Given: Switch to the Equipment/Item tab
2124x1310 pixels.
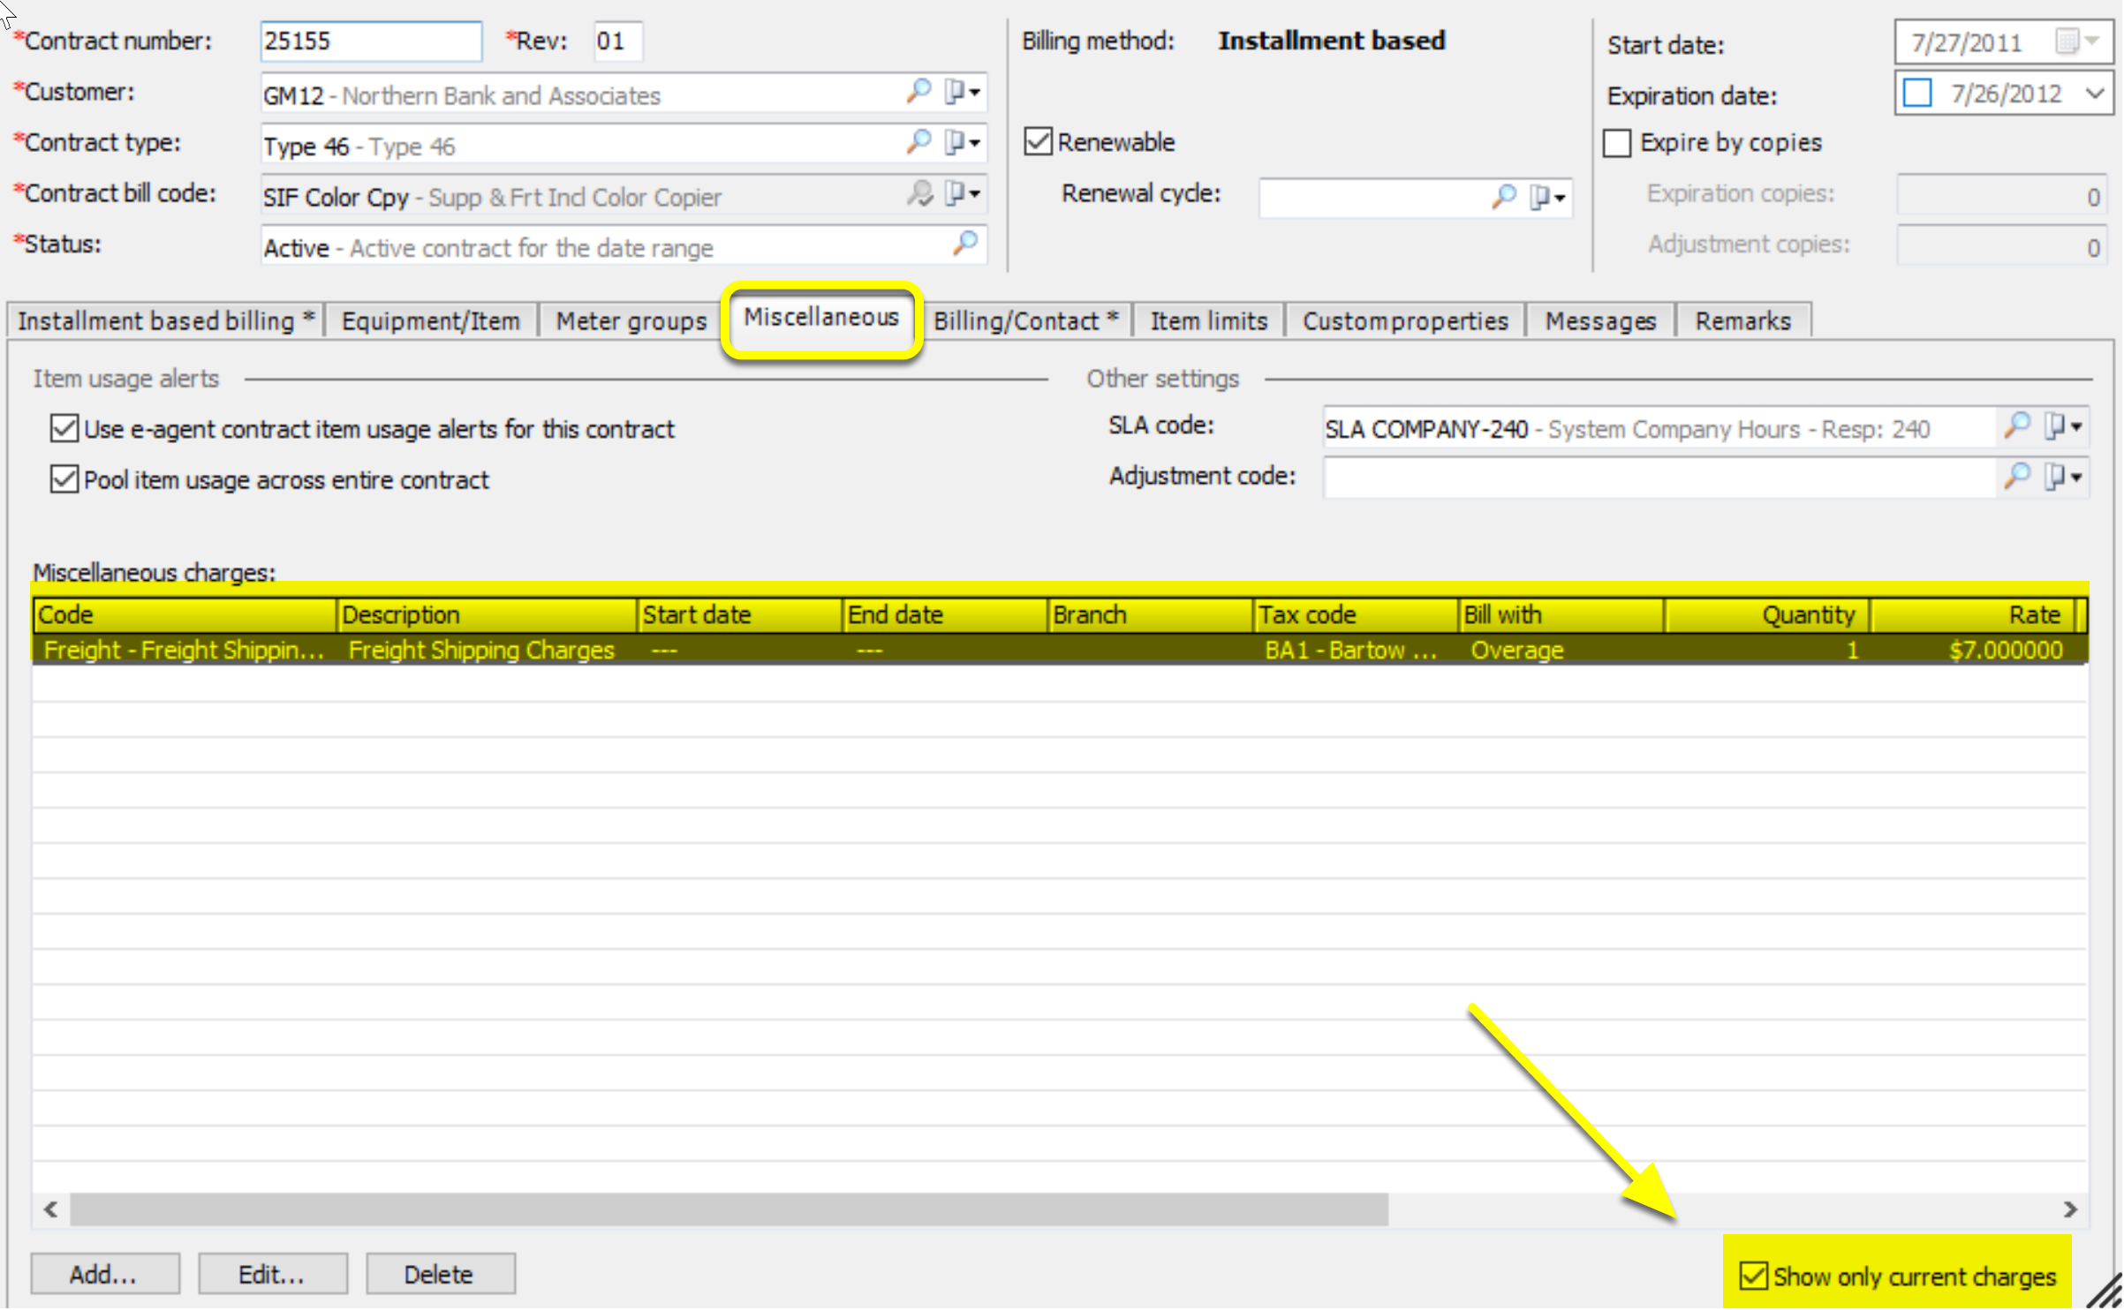Looking at the screenshot, I should click(x=430, y=320).
